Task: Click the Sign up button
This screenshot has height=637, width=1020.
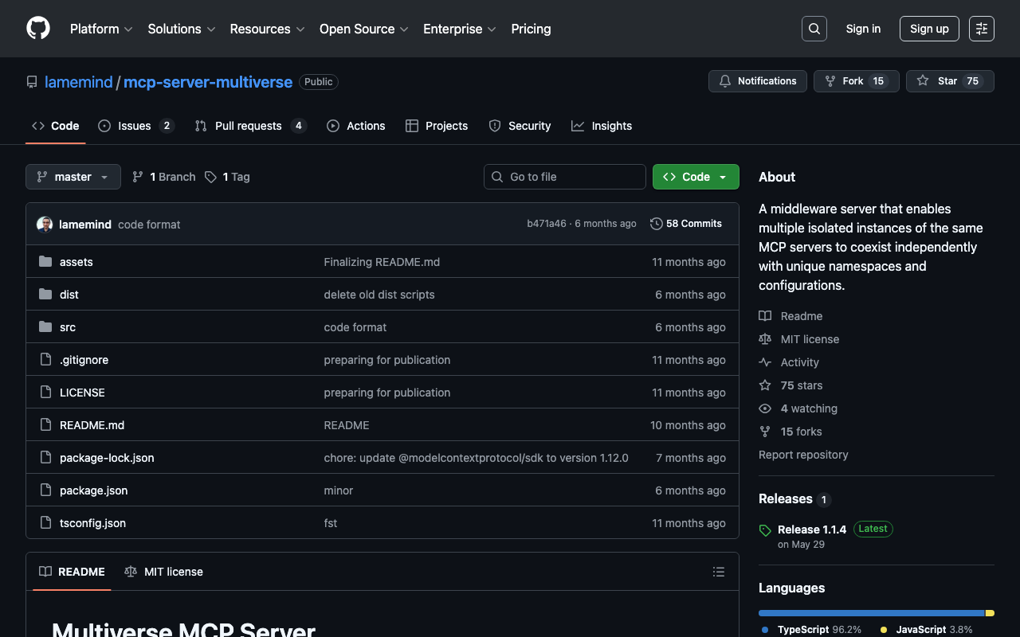Action: tap(928, 29)
